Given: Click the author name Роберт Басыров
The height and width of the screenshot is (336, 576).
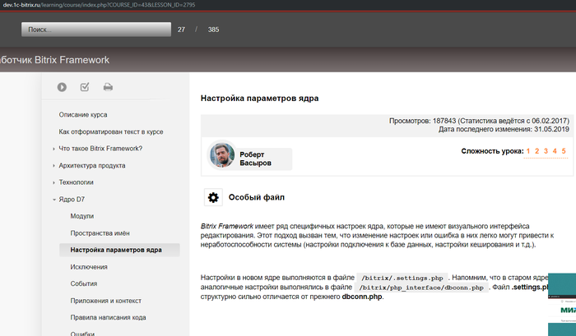Looking at the screenshot, I should pos(262,159).
